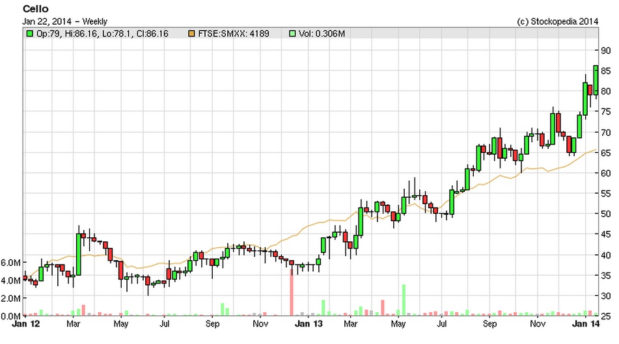
Task: Click the green OHLC legend swatch
Action: point(29,34)
